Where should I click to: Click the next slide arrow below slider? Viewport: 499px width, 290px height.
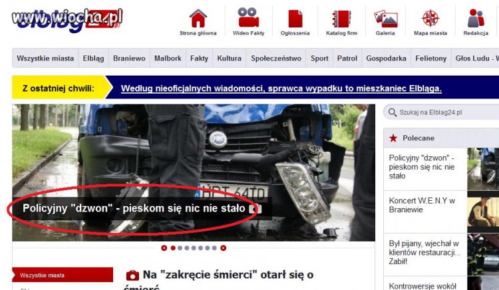point(224,248)
